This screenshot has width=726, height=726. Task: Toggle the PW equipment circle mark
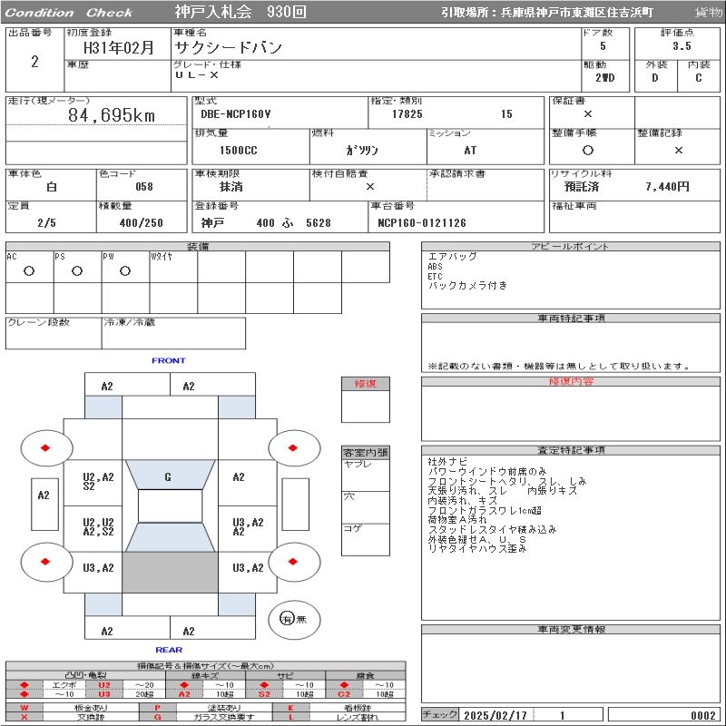(x=125, y=270)
